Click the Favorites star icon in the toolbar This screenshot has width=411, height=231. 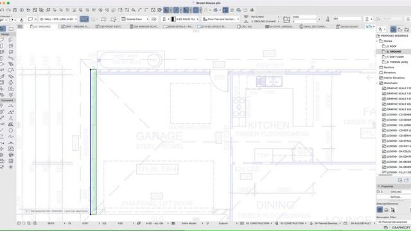232,10
